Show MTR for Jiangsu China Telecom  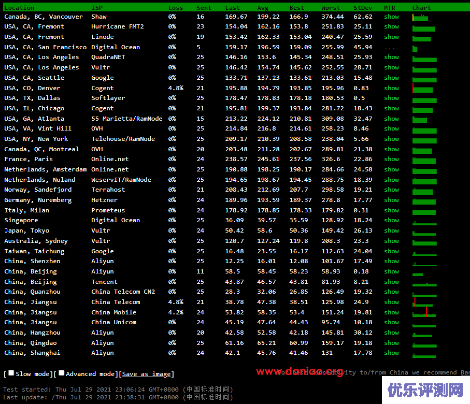[x=391, y=302]
